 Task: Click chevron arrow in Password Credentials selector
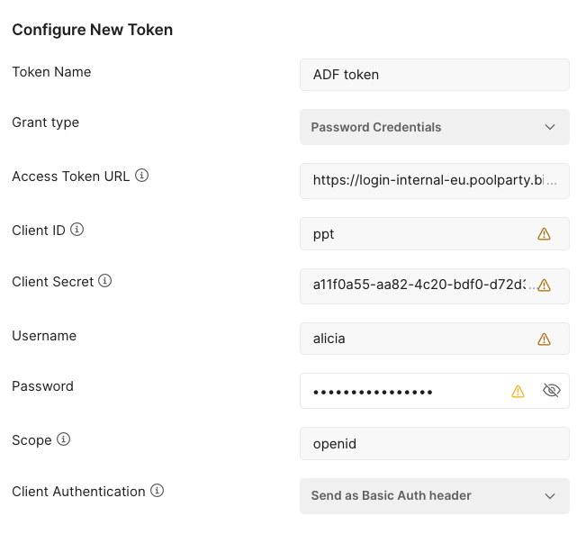[x=550, y=127]
